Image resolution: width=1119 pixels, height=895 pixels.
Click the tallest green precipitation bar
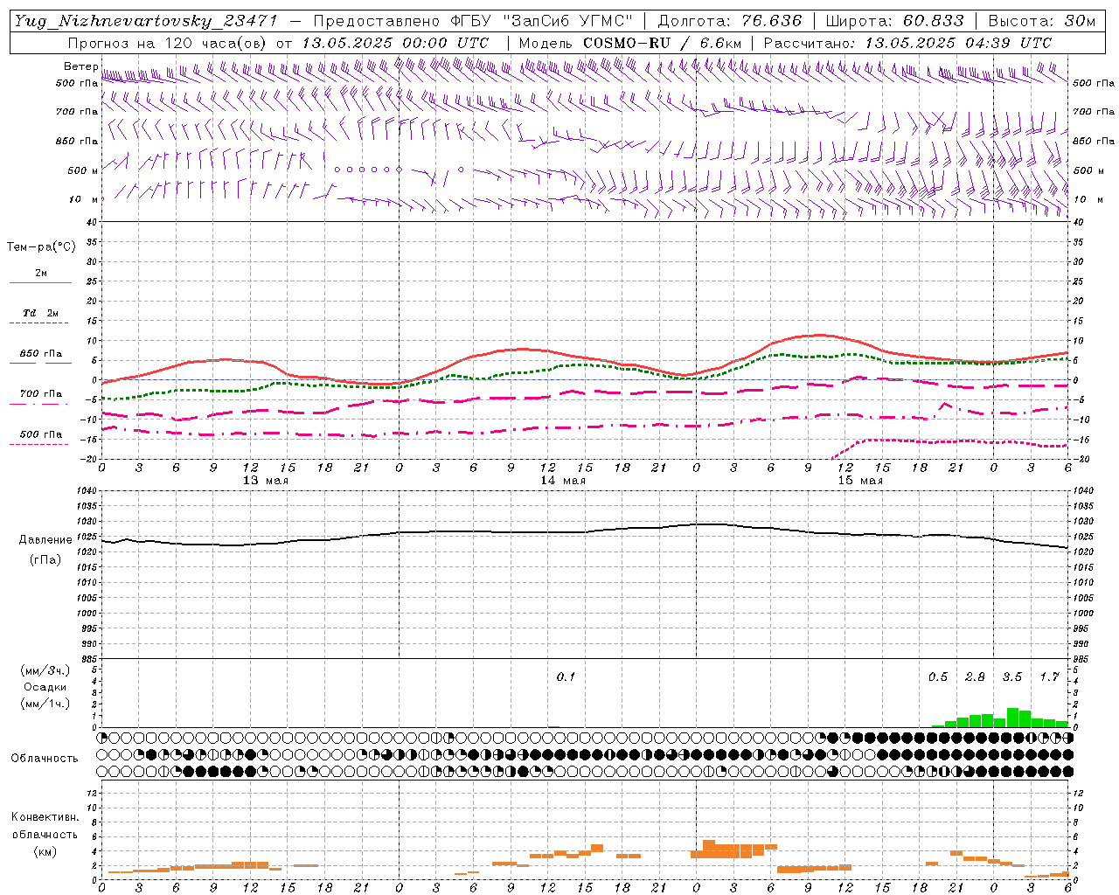tap(1012, 718)
